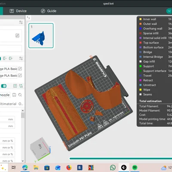172x172 pixels.
Task: Launch Microsoft Edge from taskbar
Action: coord(25,167)
